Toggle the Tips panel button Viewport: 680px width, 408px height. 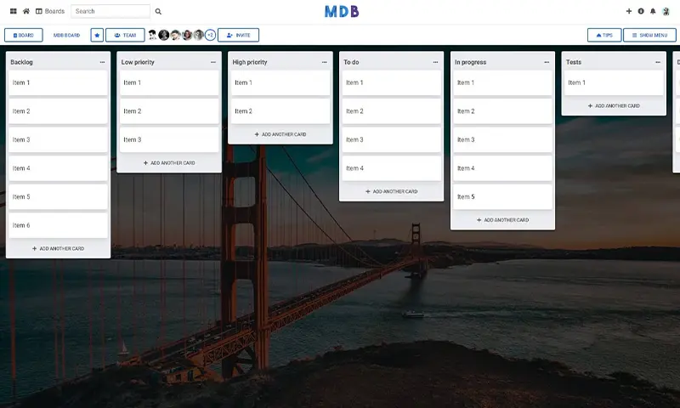coord(603,35)
